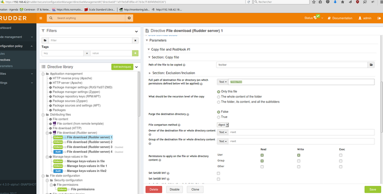Click the blue downloads arrow icon

(335, 2)
